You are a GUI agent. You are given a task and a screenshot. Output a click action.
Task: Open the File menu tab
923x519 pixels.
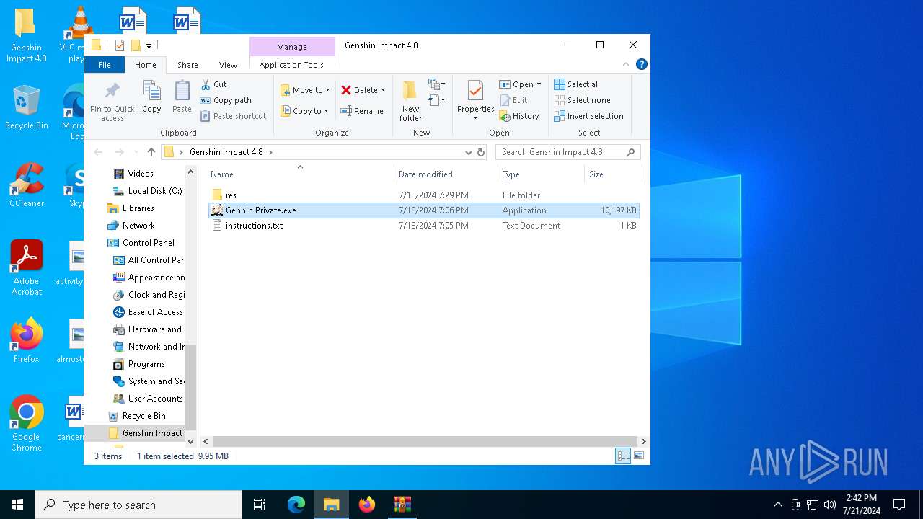pos(105,65)
